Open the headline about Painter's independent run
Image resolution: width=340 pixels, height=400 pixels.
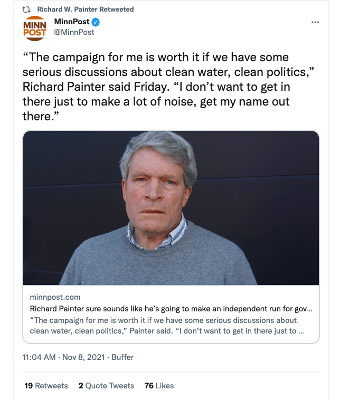point(171,309)
